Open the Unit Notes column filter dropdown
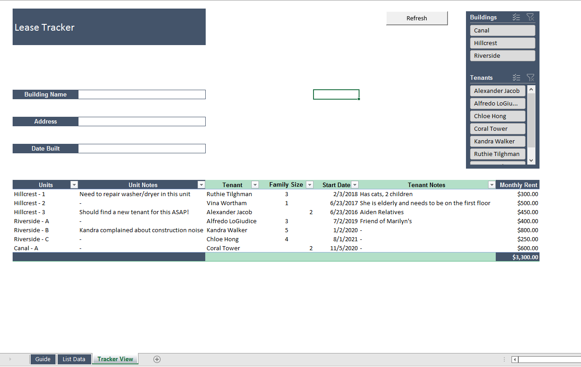This screenshot has width=581, height=367. click(201, 185)
